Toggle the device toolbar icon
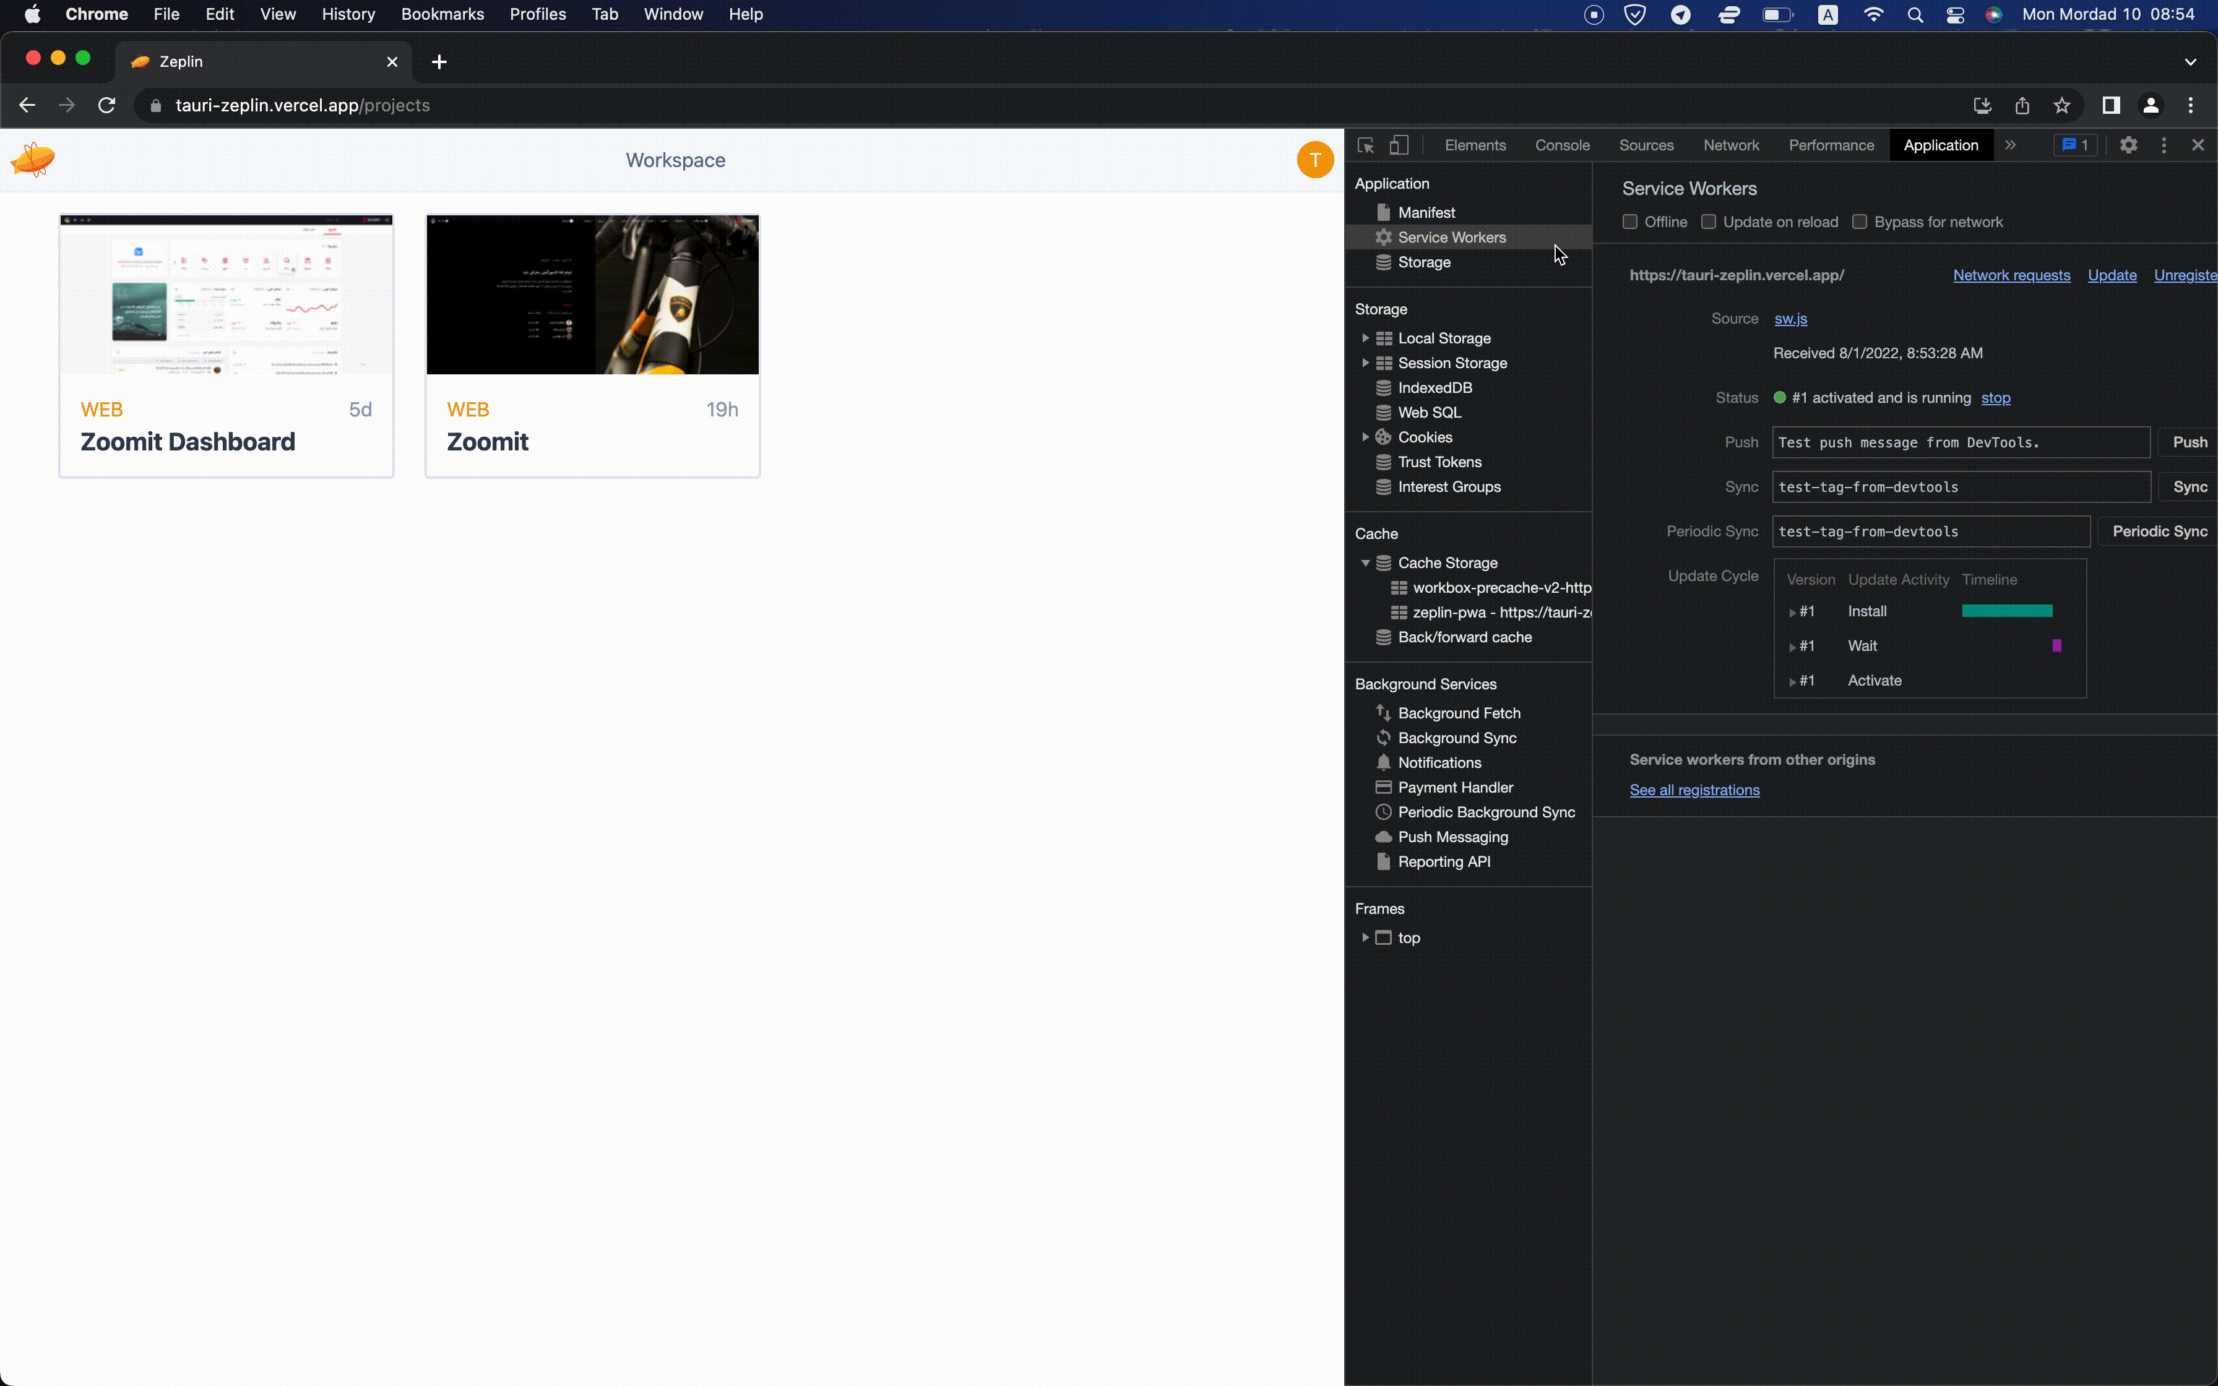 click(x=1399, y=145)
